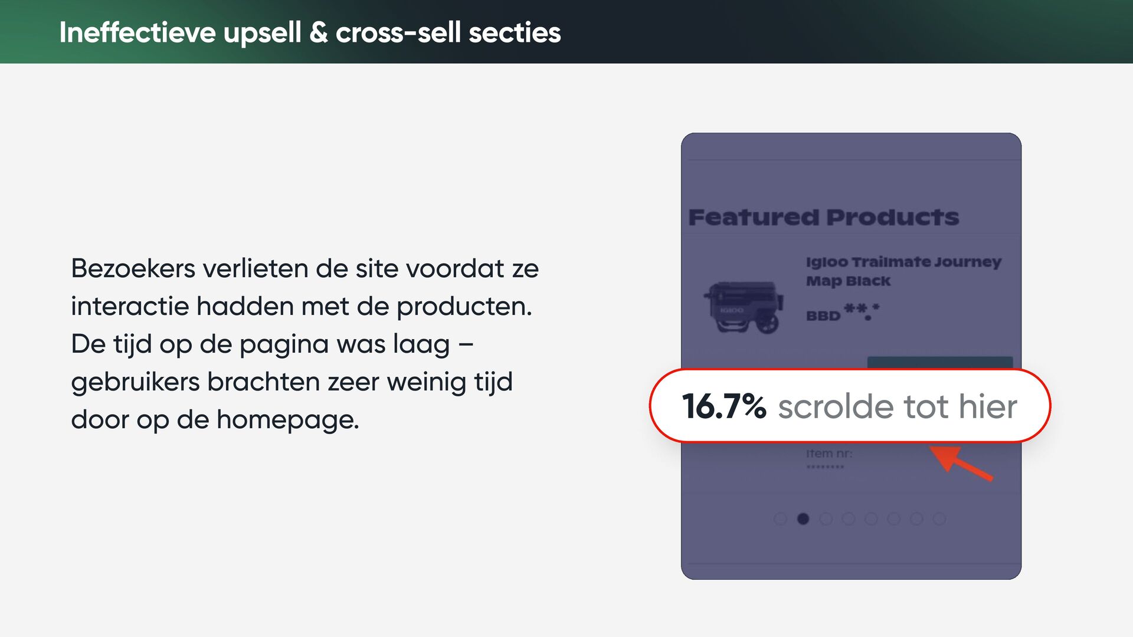This screenshot has height=637, width=1133.
Task: Click the Featured Products heading
Action: pyautogui.click(x=824, y=217)
